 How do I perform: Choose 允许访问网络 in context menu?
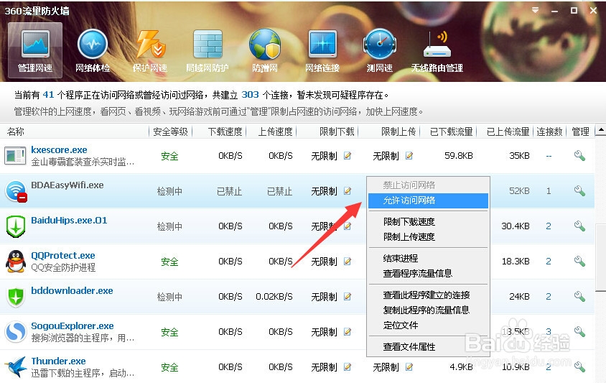coord(428,200)
